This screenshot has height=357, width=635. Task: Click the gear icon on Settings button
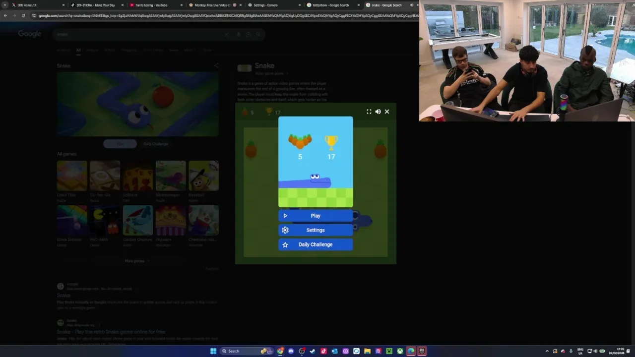coord(285,230)
